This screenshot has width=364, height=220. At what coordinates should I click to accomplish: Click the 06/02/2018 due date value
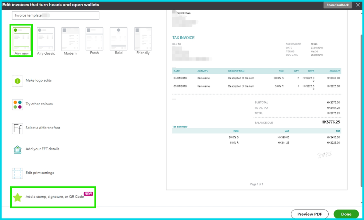[x=317, y=55]
